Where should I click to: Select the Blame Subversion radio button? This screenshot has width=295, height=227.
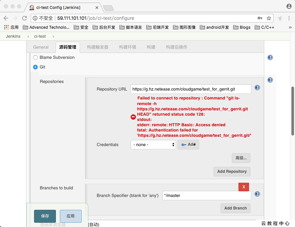(x=35, y=57)
